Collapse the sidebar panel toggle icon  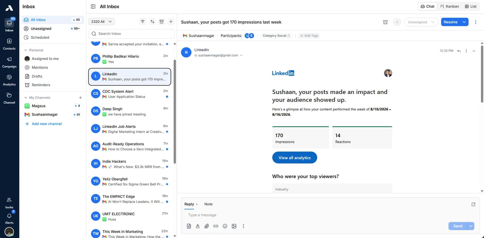click(93, 6)
